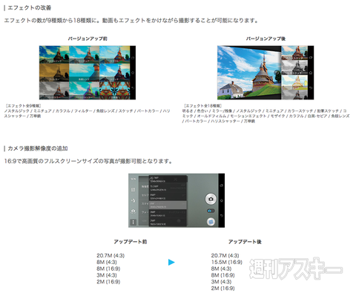Select the ミニチュア effect thumbnail
Image resolution: width=356 pixels, height=293 pixels.
[85, 54]
